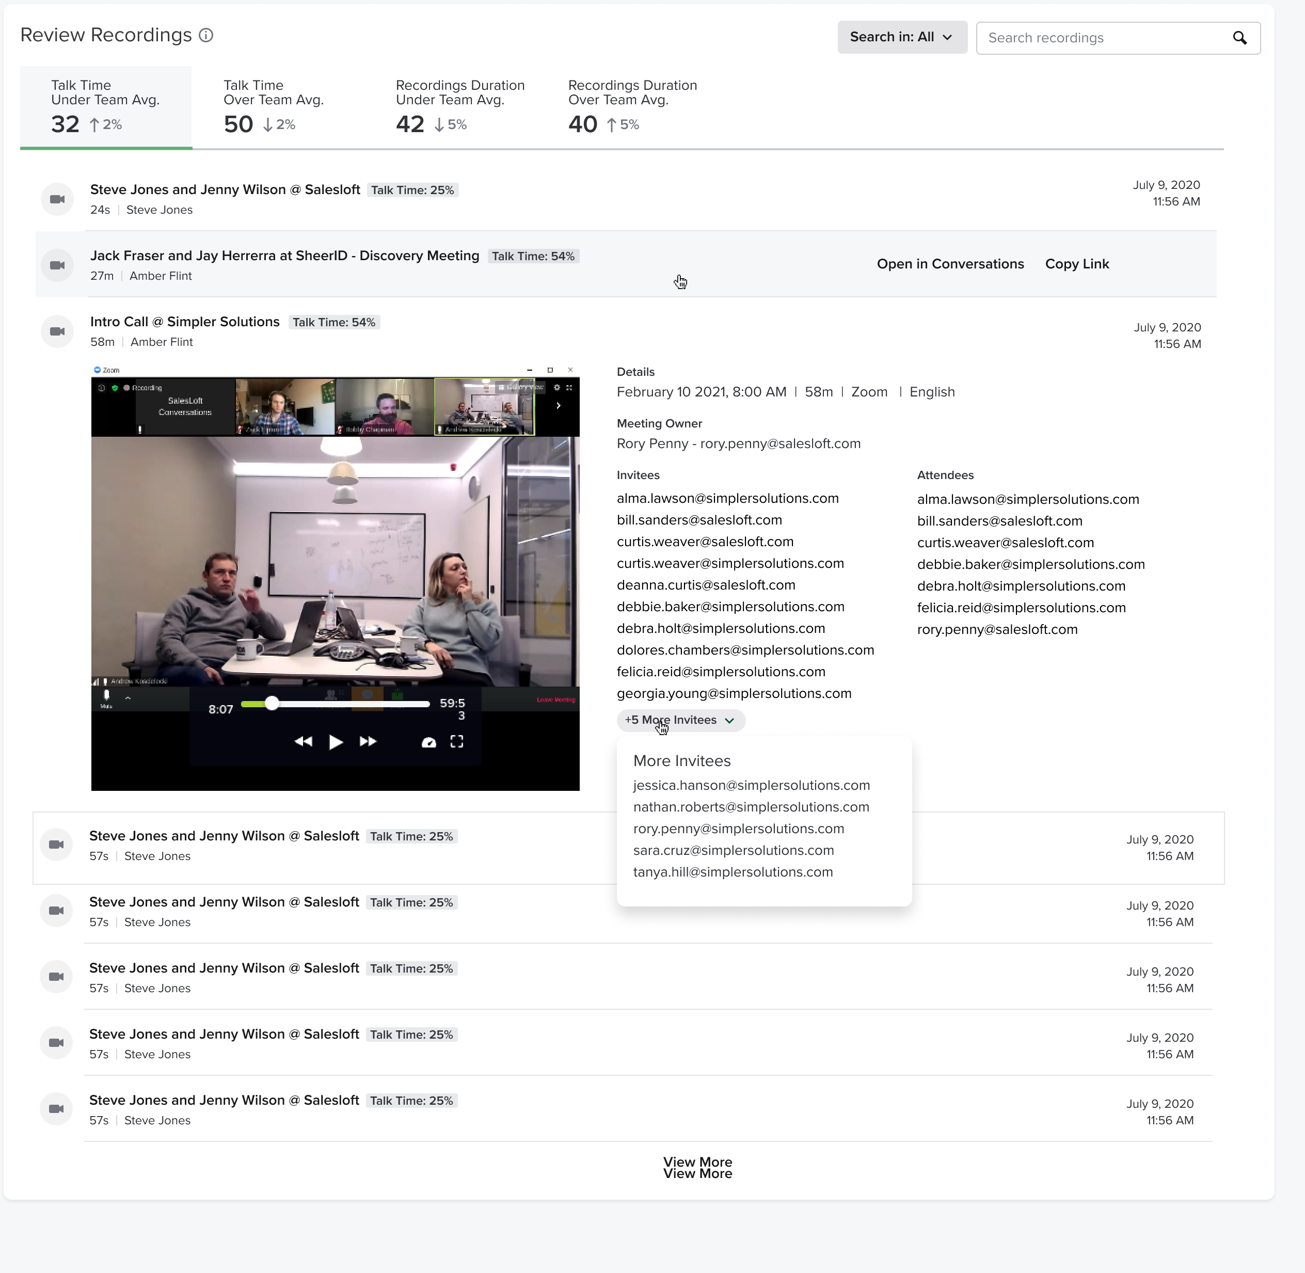1305x1273 pixels.
Task: Rewind the video recording
Action: (x=303, y=741)
